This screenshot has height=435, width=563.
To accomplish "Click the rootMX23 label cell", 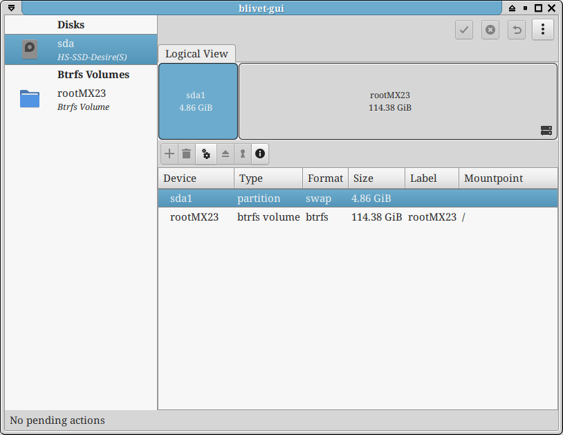I will coord(432,217).
